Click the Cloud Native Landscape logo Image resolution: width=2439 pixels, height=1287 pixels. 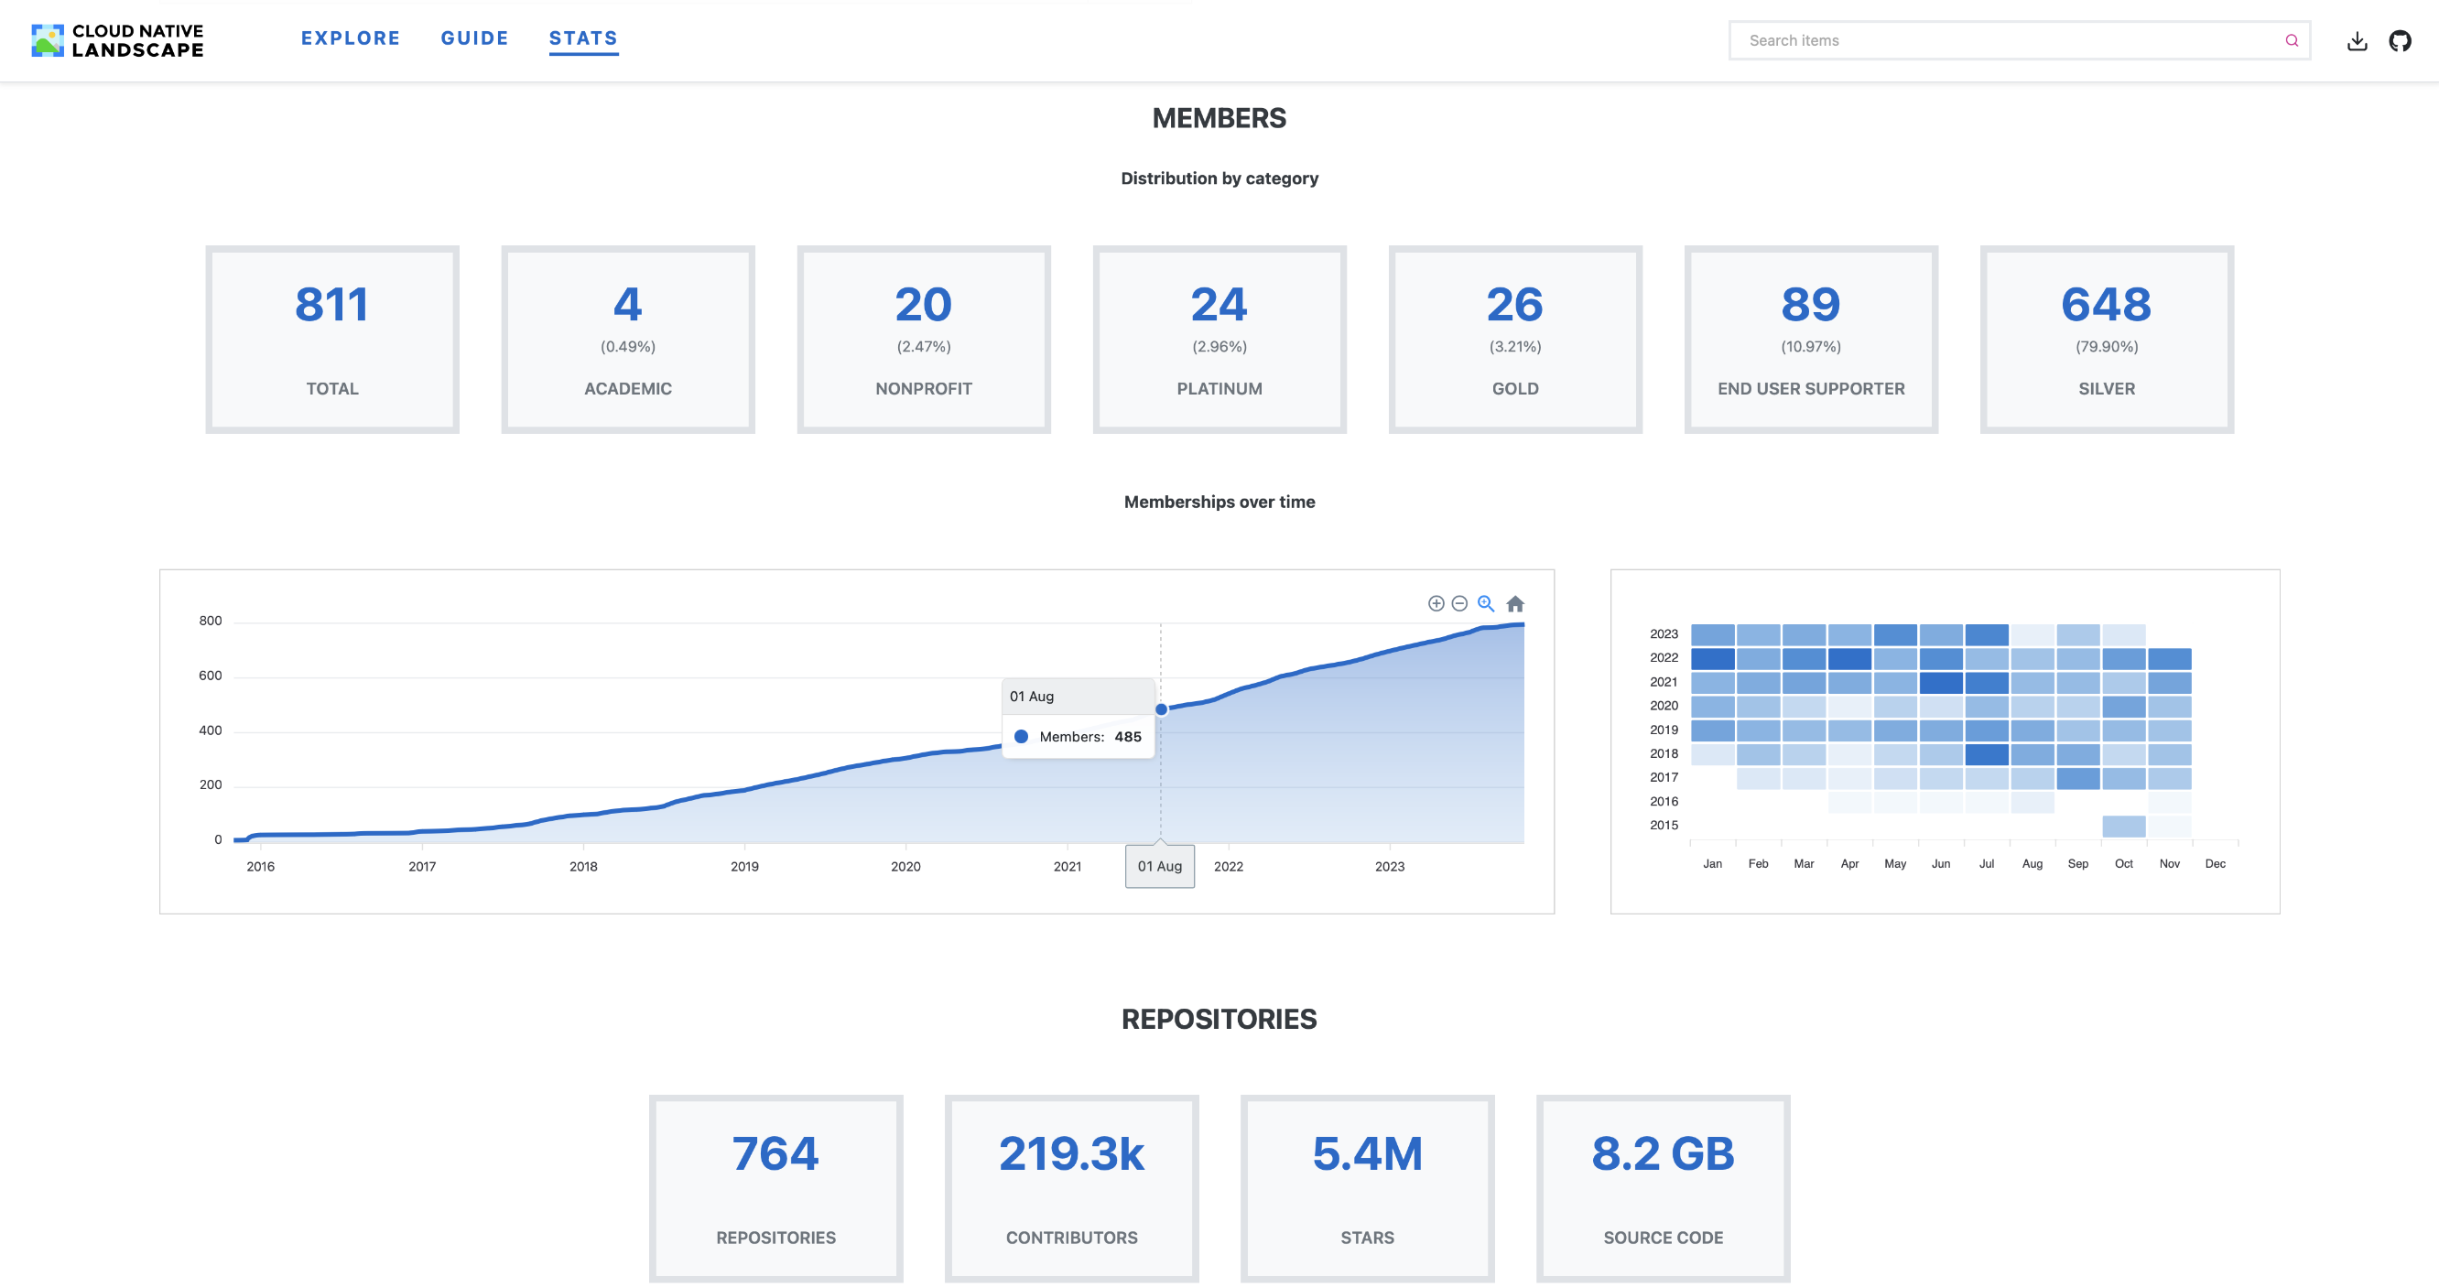pyautogui.click(x=117, y=40)
